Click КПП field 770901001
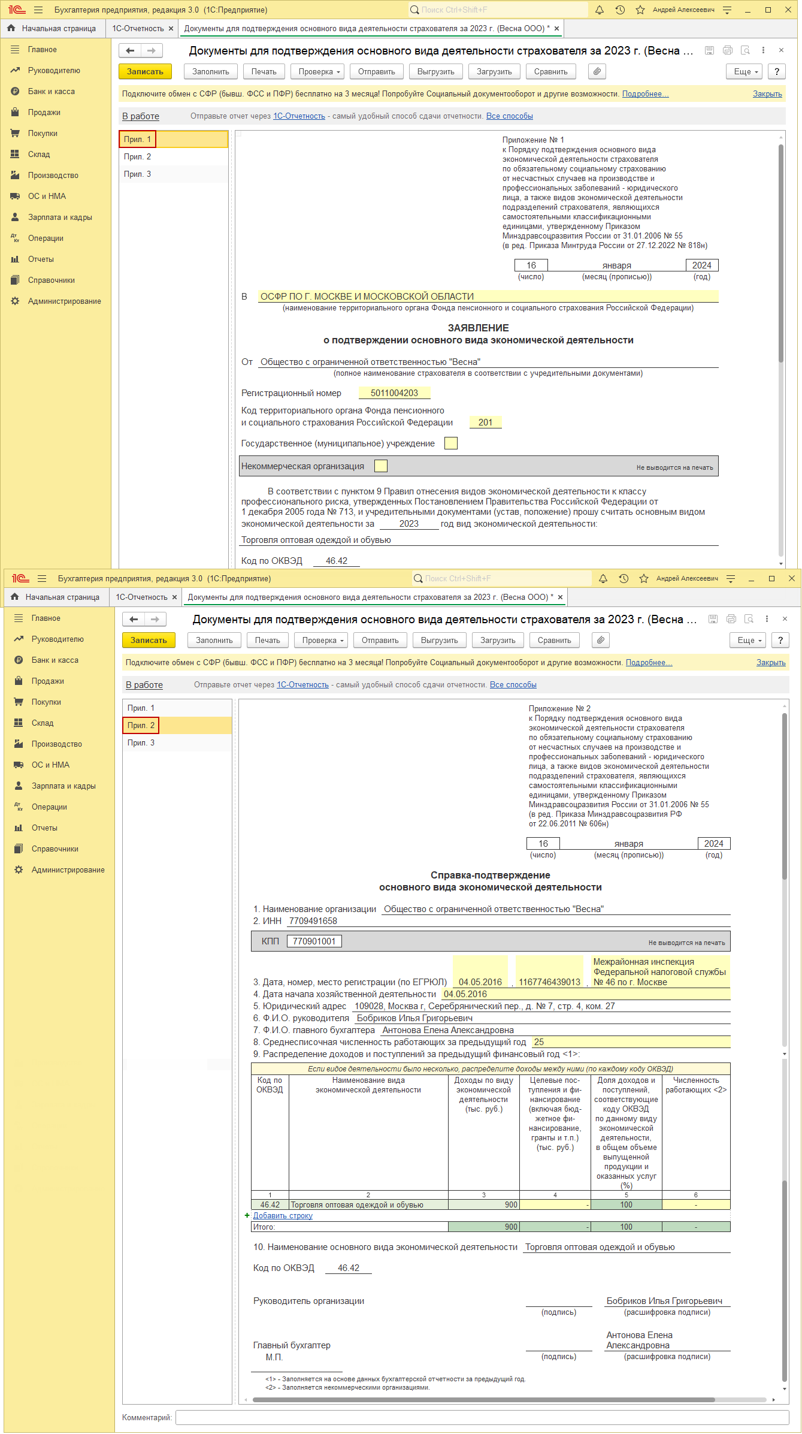Viewport: 802px width, 1434px height. [x=314, y=941]
